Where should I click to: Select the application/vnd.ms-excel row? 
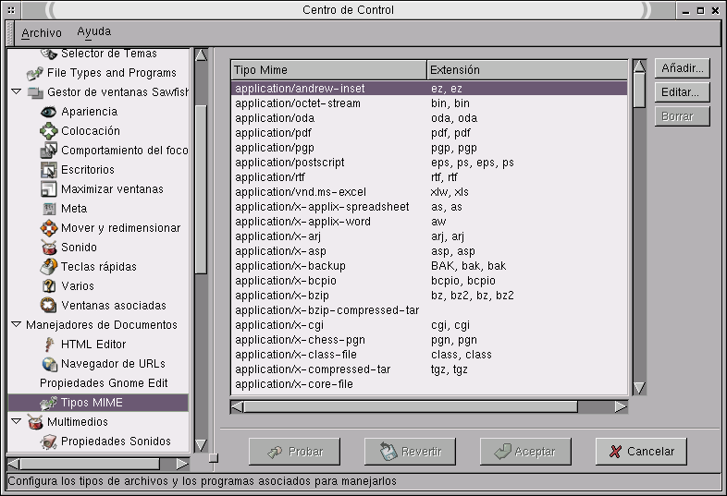point(429,192)
